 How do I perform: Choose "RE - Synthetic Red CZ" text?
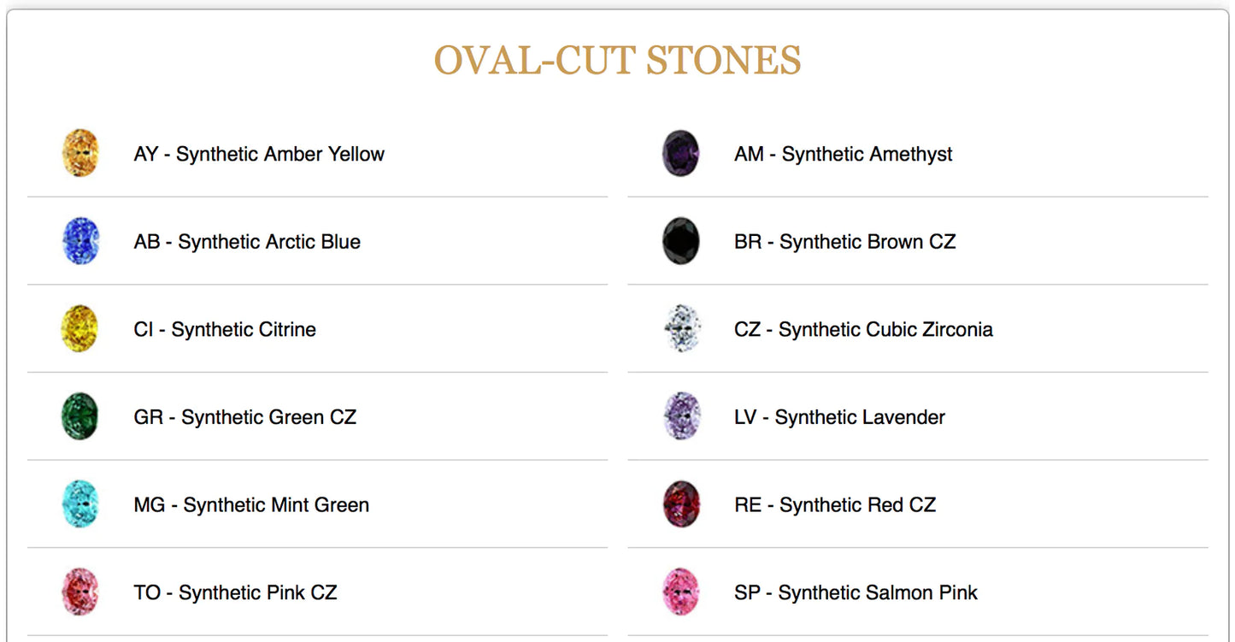point(835,505)
